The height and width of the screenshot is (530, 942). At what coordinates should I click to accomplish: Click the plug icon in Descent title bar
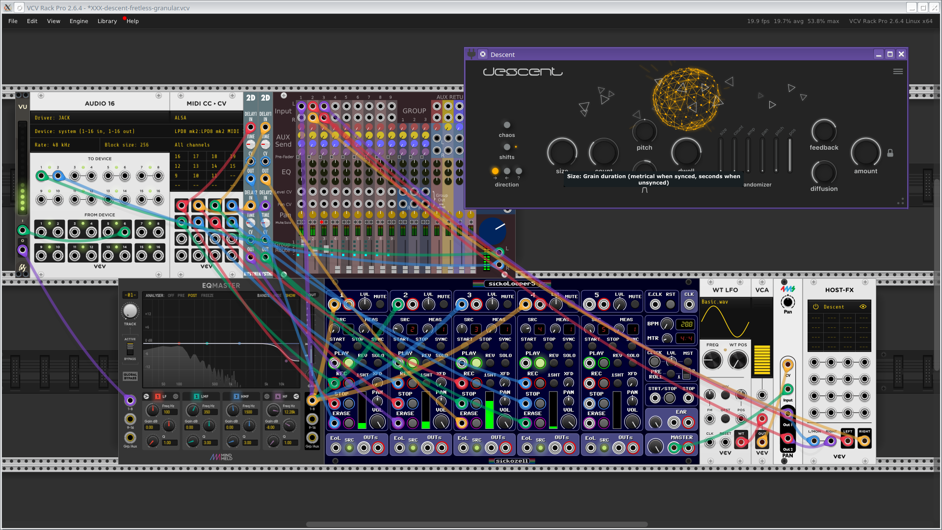[x=471, y=54]
